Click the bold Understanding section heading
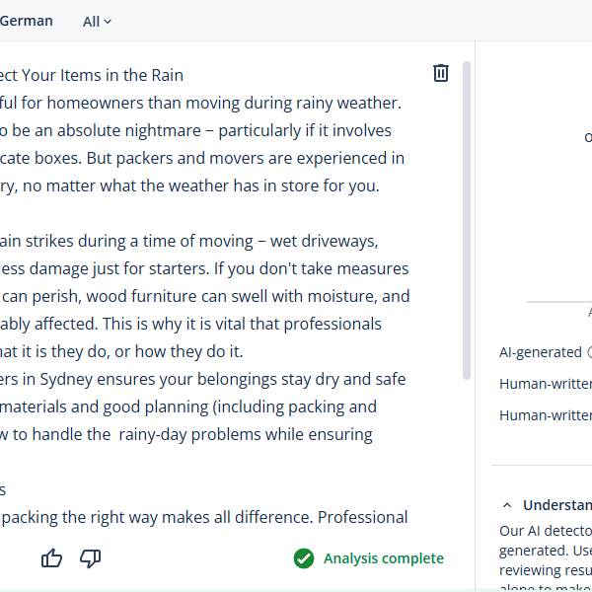 (557, 505)
